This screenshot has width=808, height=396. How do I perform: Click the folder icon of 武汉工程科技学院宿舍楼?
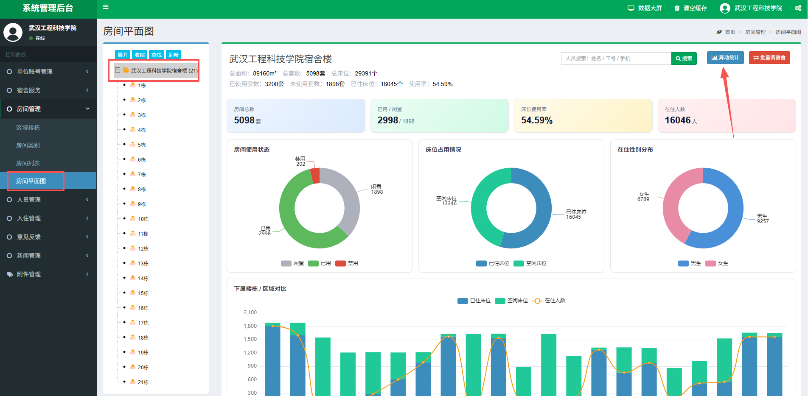point(126,70)
